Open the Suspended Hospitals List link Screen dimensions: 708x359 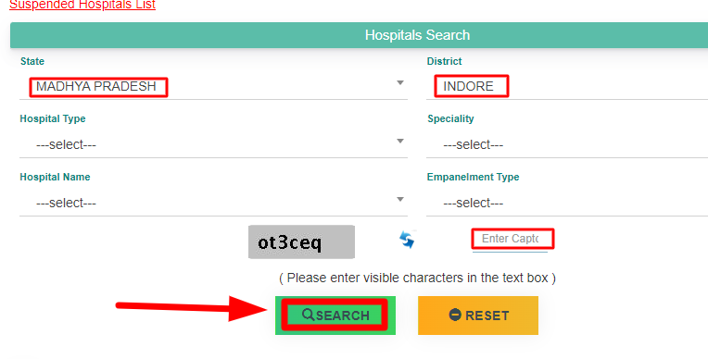pos(82,5)
